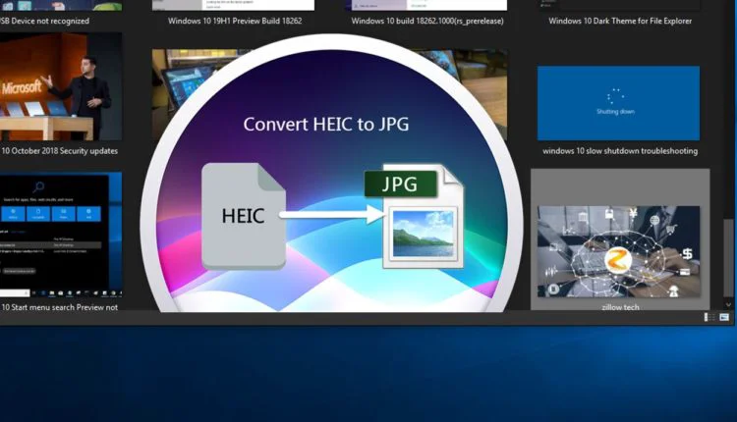The width and height of the screenshot is (737, 422).
Task: Click the File Explorer vertical scrollbar
Action: tap(728, 260)
